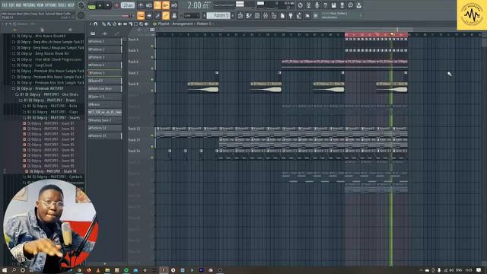This screenshot has height=274, width=487.
Task: Select Nexus in the picker
Action: coord(105,104)
